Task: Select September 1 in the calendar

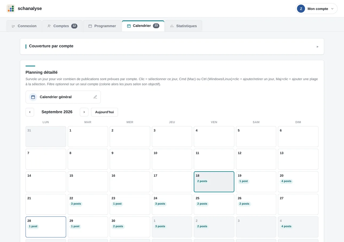Action: pos(88,137)
